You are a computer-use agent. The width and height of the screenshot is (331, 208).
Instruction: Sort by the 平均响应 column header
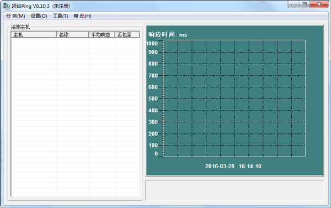[x=102, y=35]
